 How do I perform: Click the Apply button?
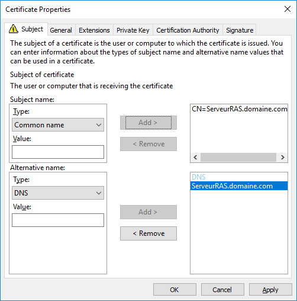(270, 290)
